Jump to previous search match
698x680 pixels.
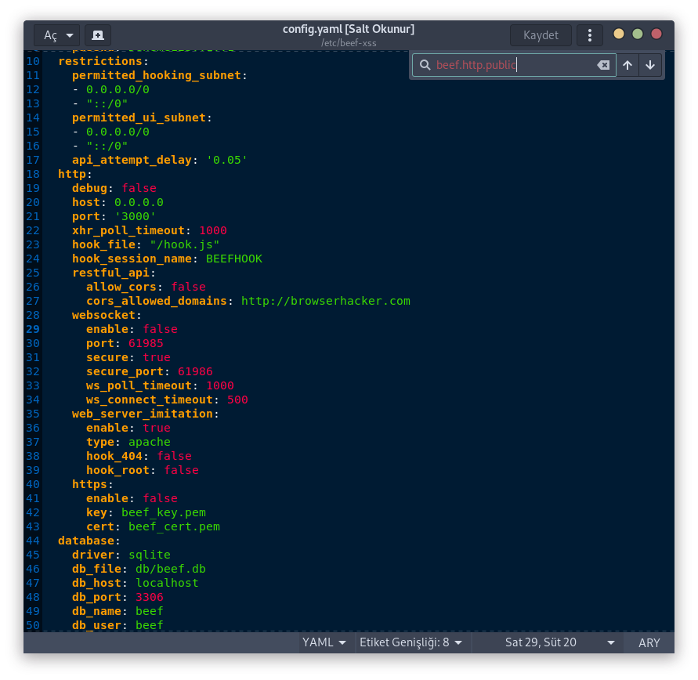click(627, 66)
